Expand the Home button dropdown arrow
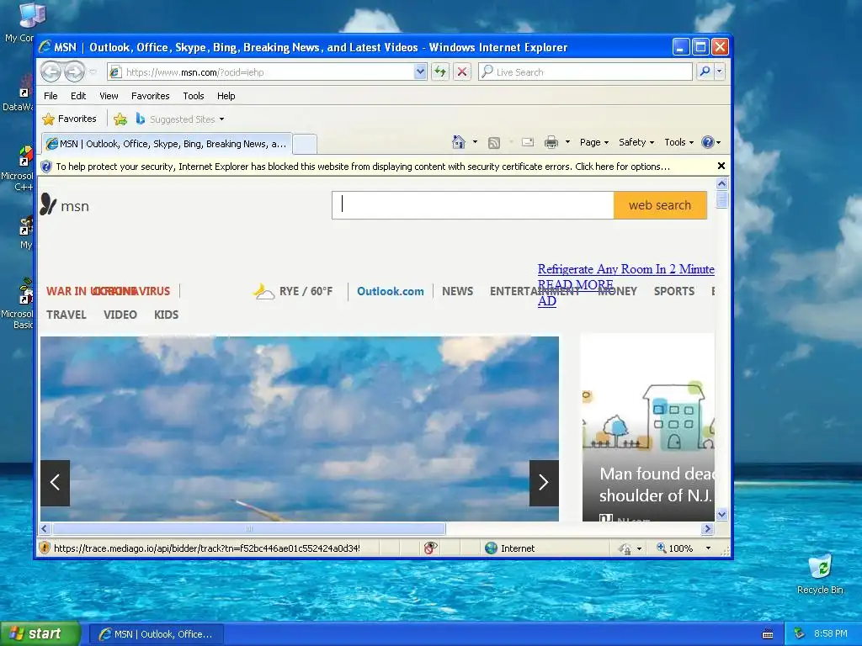 coord(475,142)
